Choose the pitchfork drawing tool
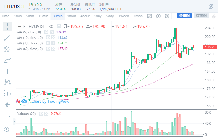 [7, 49]
